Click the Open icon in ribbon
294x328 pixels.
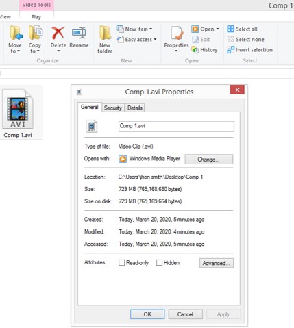(x=195, y=29)
